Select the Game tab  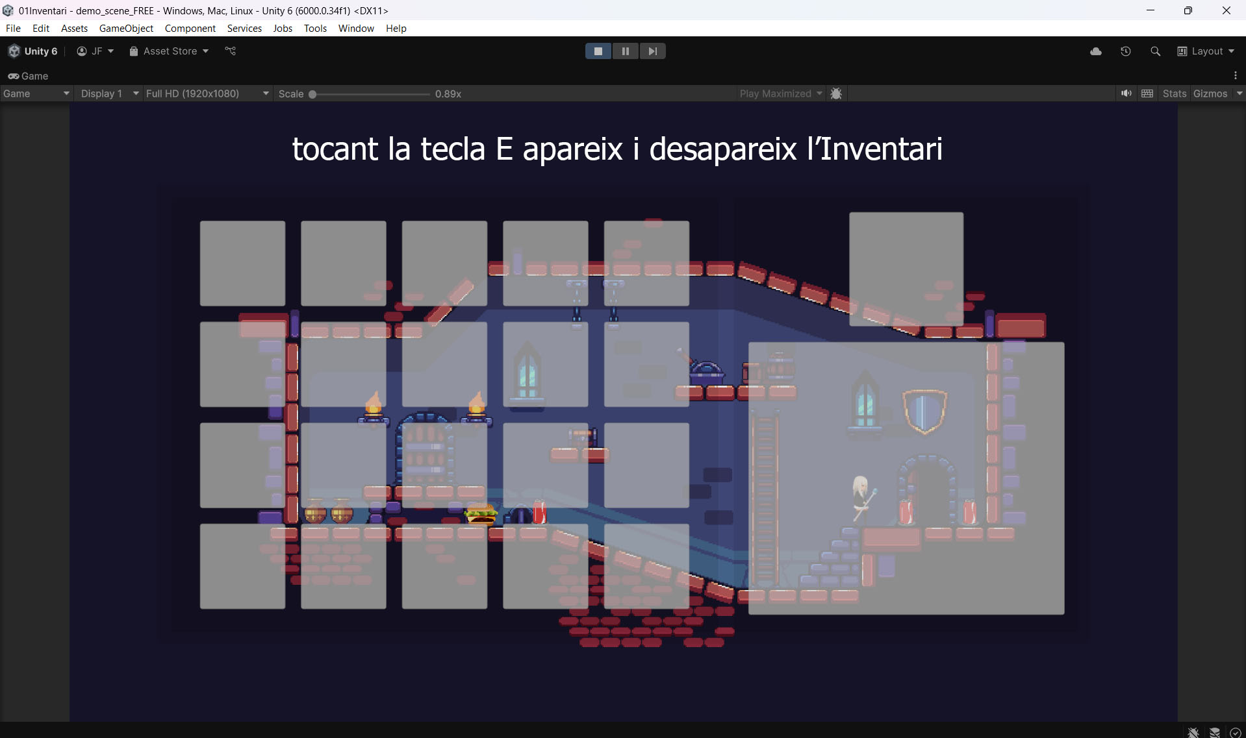point(29,76)
